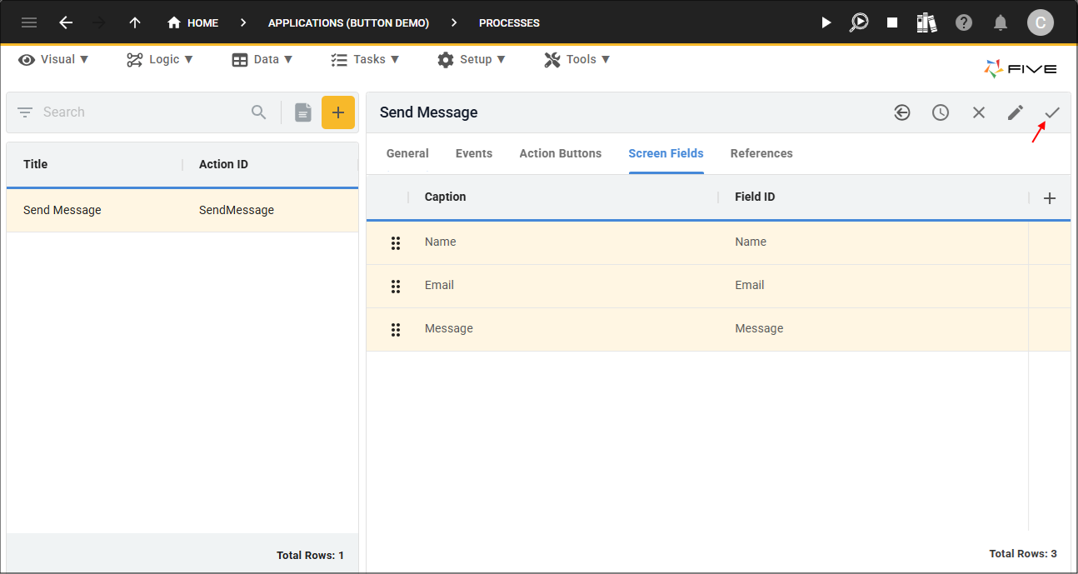Click the Name Field ID cell

pos(751,242)
